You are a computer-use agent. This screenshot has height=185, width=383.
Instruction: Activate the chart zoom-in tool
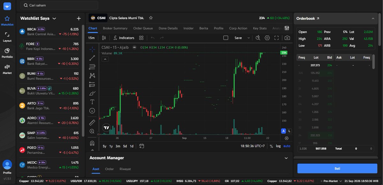(92, 131)
